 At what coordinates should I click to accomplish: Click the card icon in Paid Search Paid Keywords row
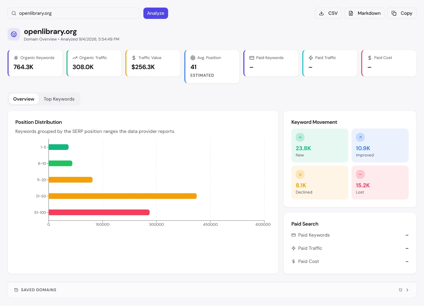[294, 235]
